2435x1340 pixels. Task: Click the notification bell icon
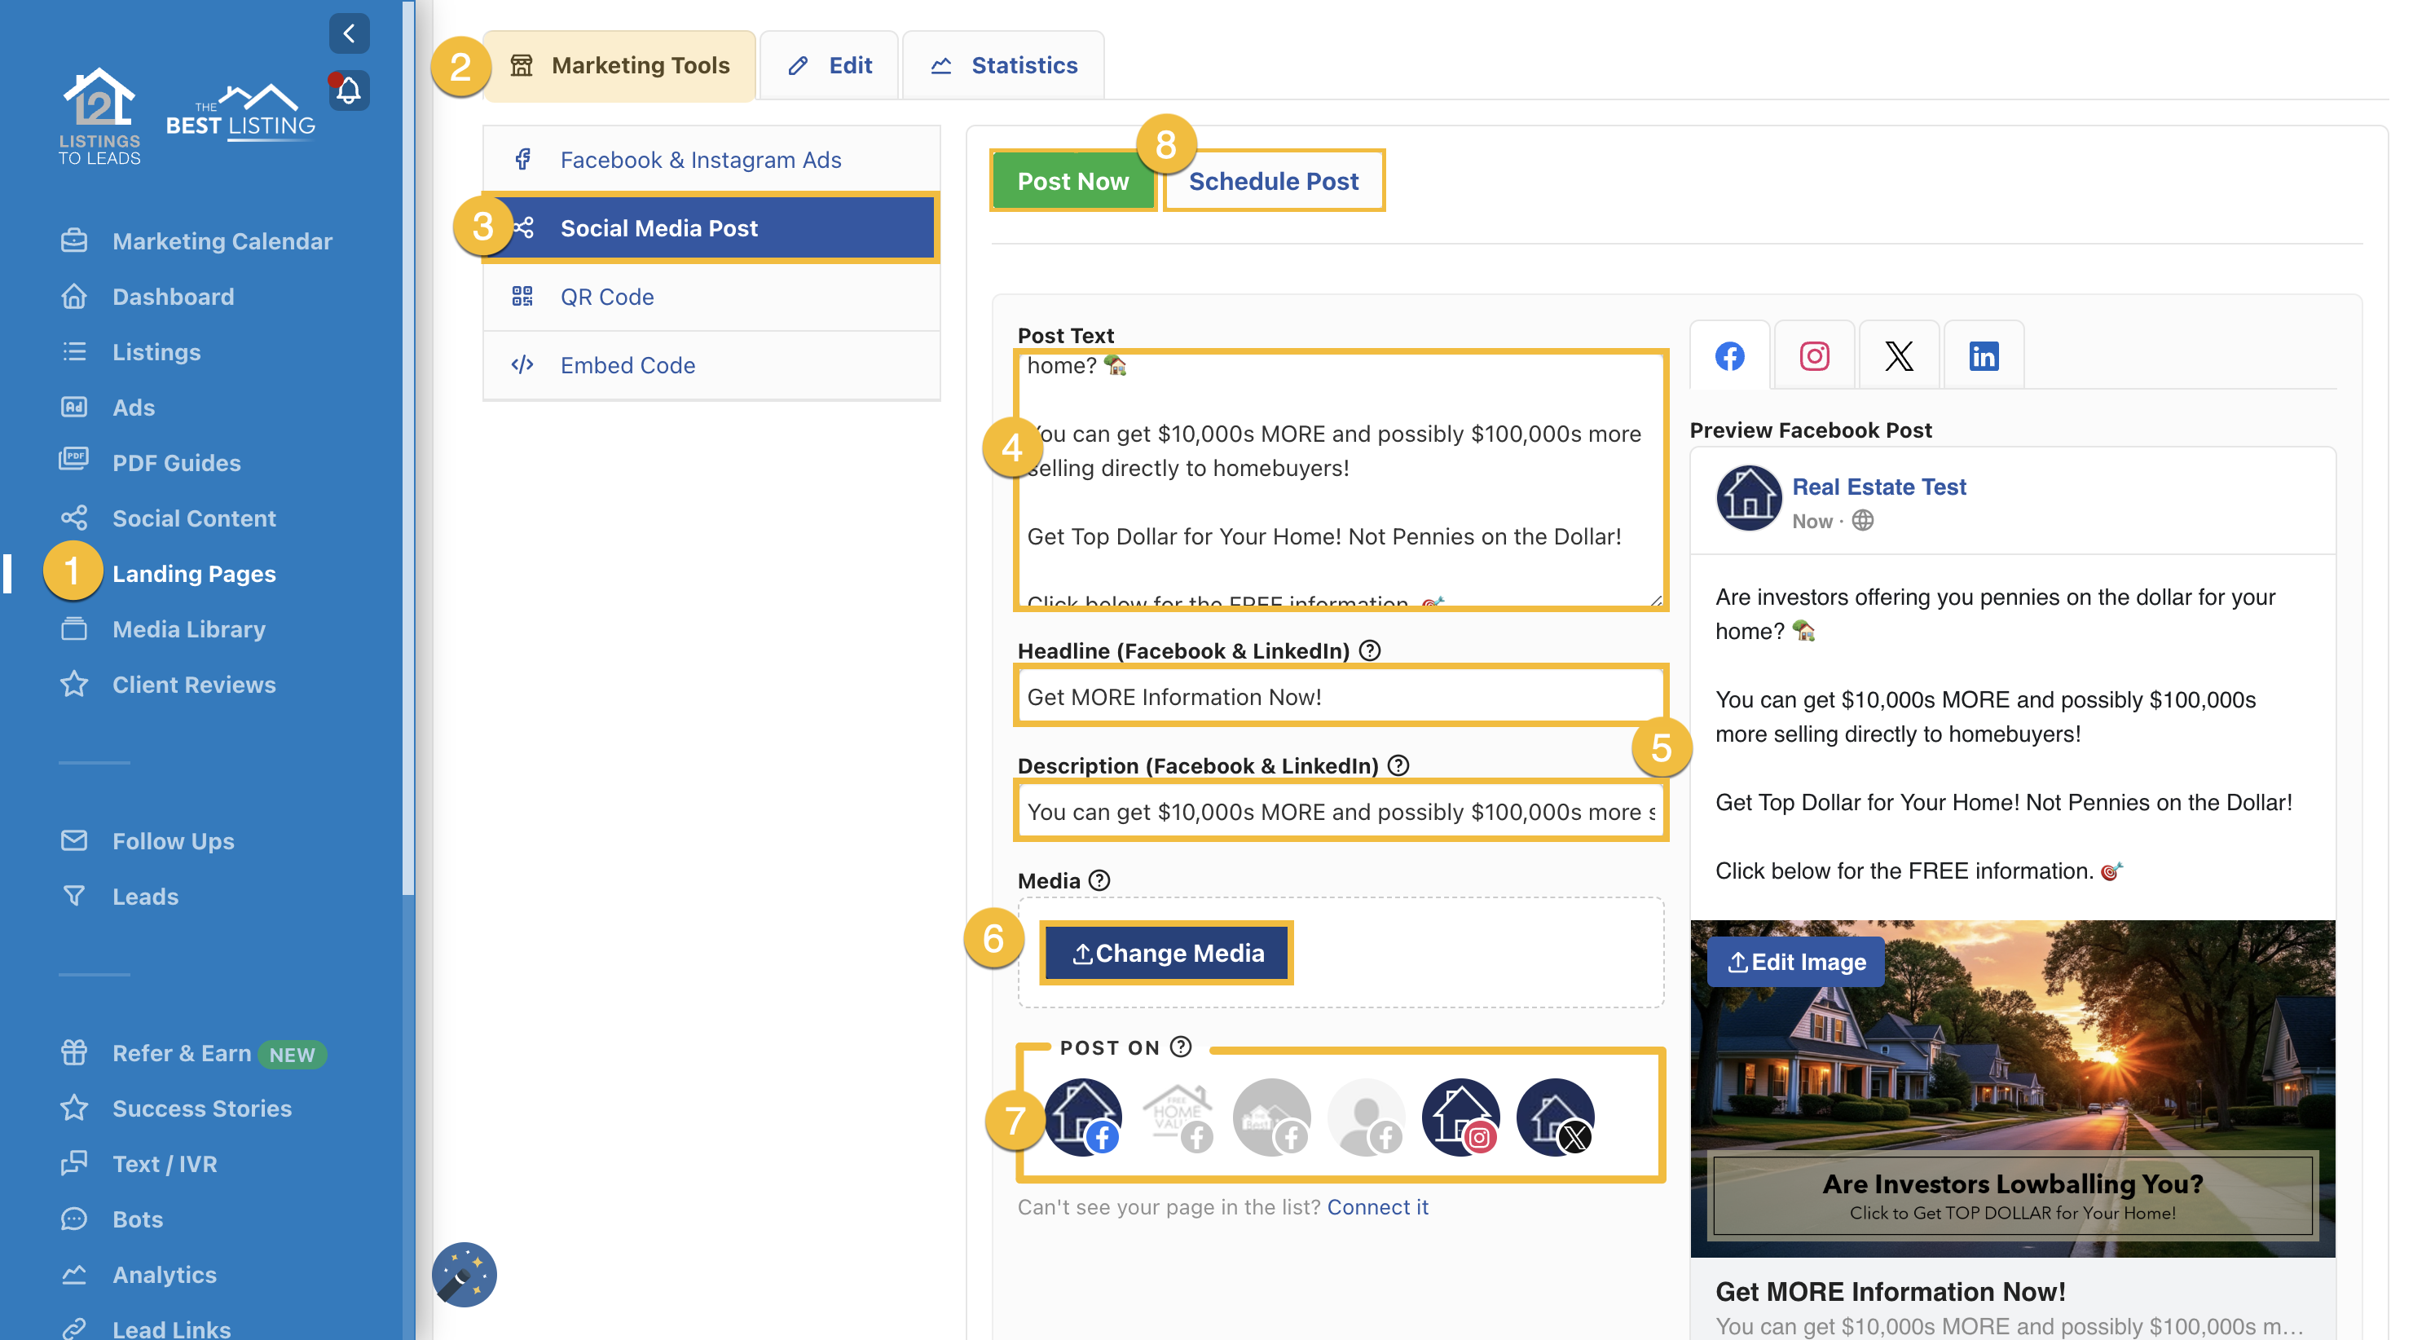point(349,90)
